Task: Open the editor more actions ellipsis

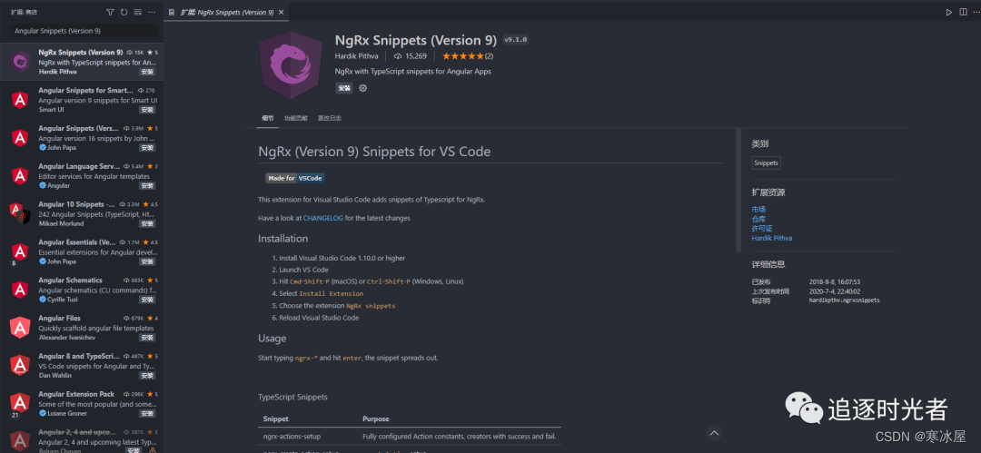Action: (976, 12)
